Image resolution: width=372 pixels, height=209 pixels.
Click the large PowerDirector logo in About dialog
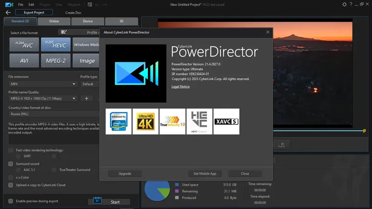(x=136, y=73)
